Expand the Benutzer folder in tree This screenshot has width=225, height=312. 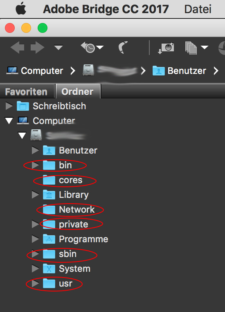(x=35, y=150)
